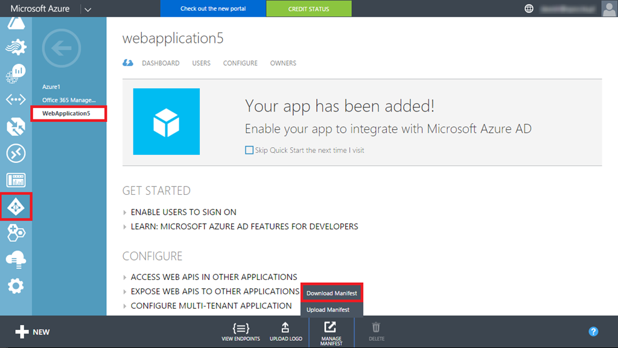The height and width of the screenshot is (348, 618).
Task: Select WebApplication5 in the application list
Action: 66,113
